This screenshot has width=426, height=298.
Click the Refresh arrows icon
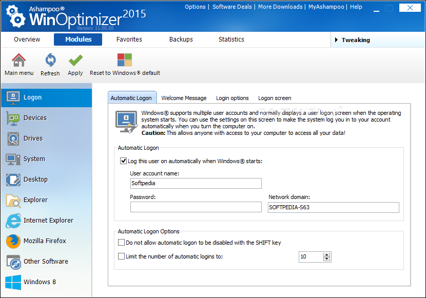[50, 60]
